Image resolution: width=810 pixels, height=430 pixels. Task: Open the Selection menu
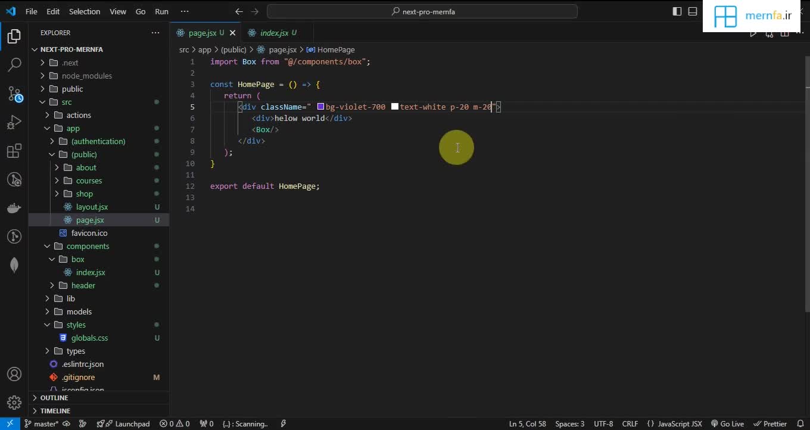tap(85, 11)
